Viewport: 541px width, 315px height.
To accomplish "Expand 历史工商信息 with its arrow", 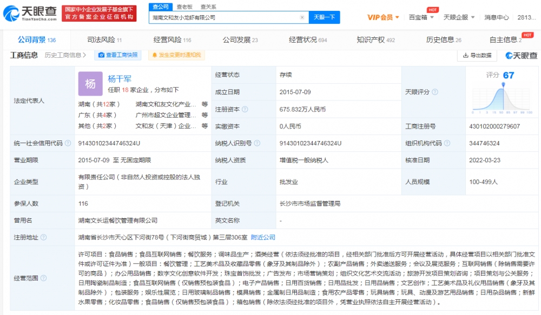I will 65,55.
